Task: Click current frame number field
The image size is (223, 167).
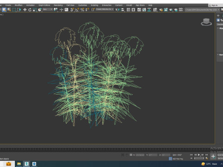Action: 199,158
